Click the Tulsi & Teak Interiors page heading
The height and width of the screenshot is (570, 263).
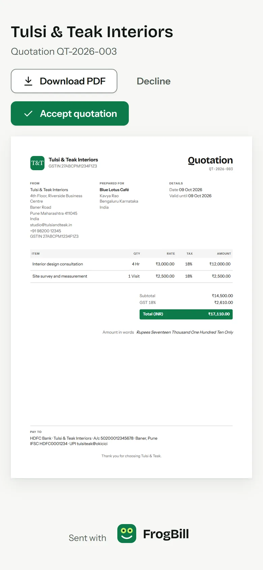92,32
